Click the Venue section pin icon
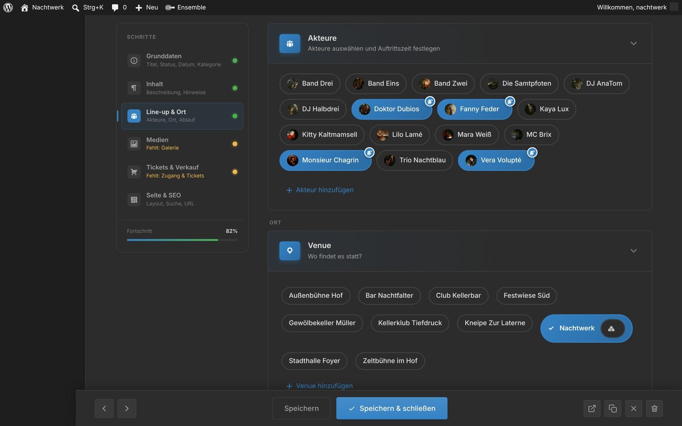 (290, 251)
